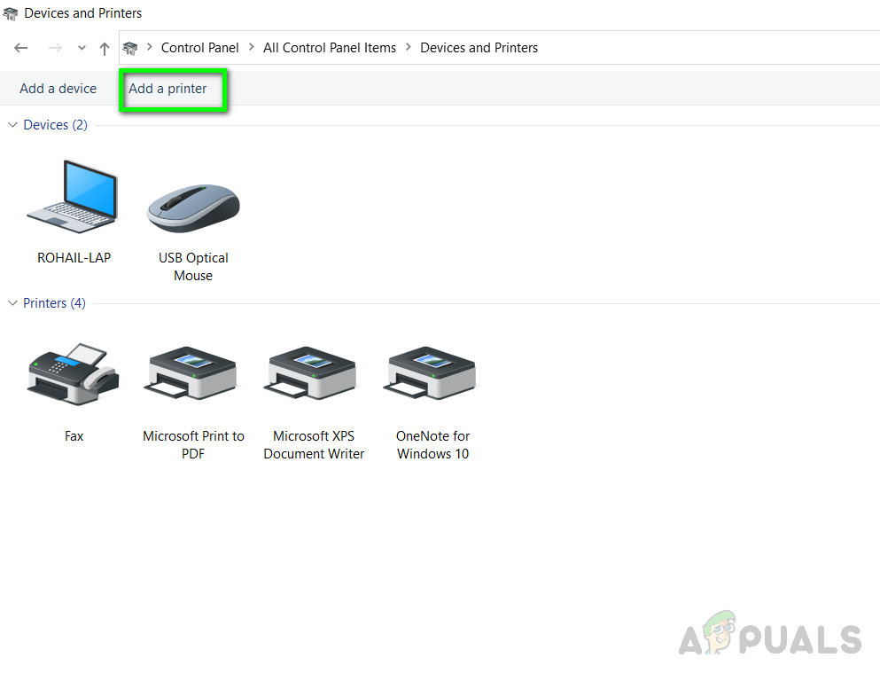The height and width of the screenshot is (681, 880).
Task: Collapse the Printers (4) group chevron
Action: pyautogui.click(x=12, y=303)
